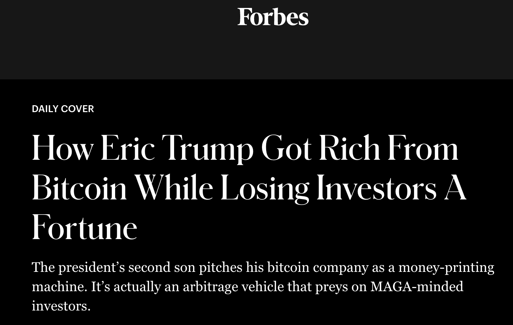
Task: Click the article subheadline paragraph
Action: [x=263, y=286]
